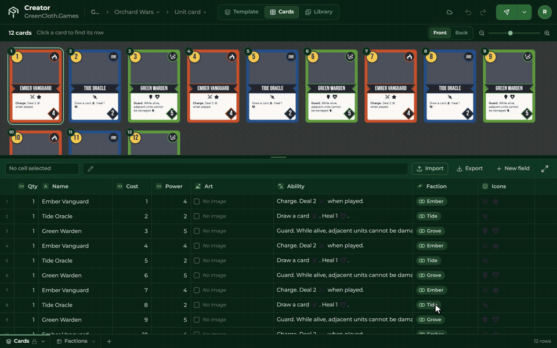Click the Export button
The image size is (557, 348).
[469, 169]
